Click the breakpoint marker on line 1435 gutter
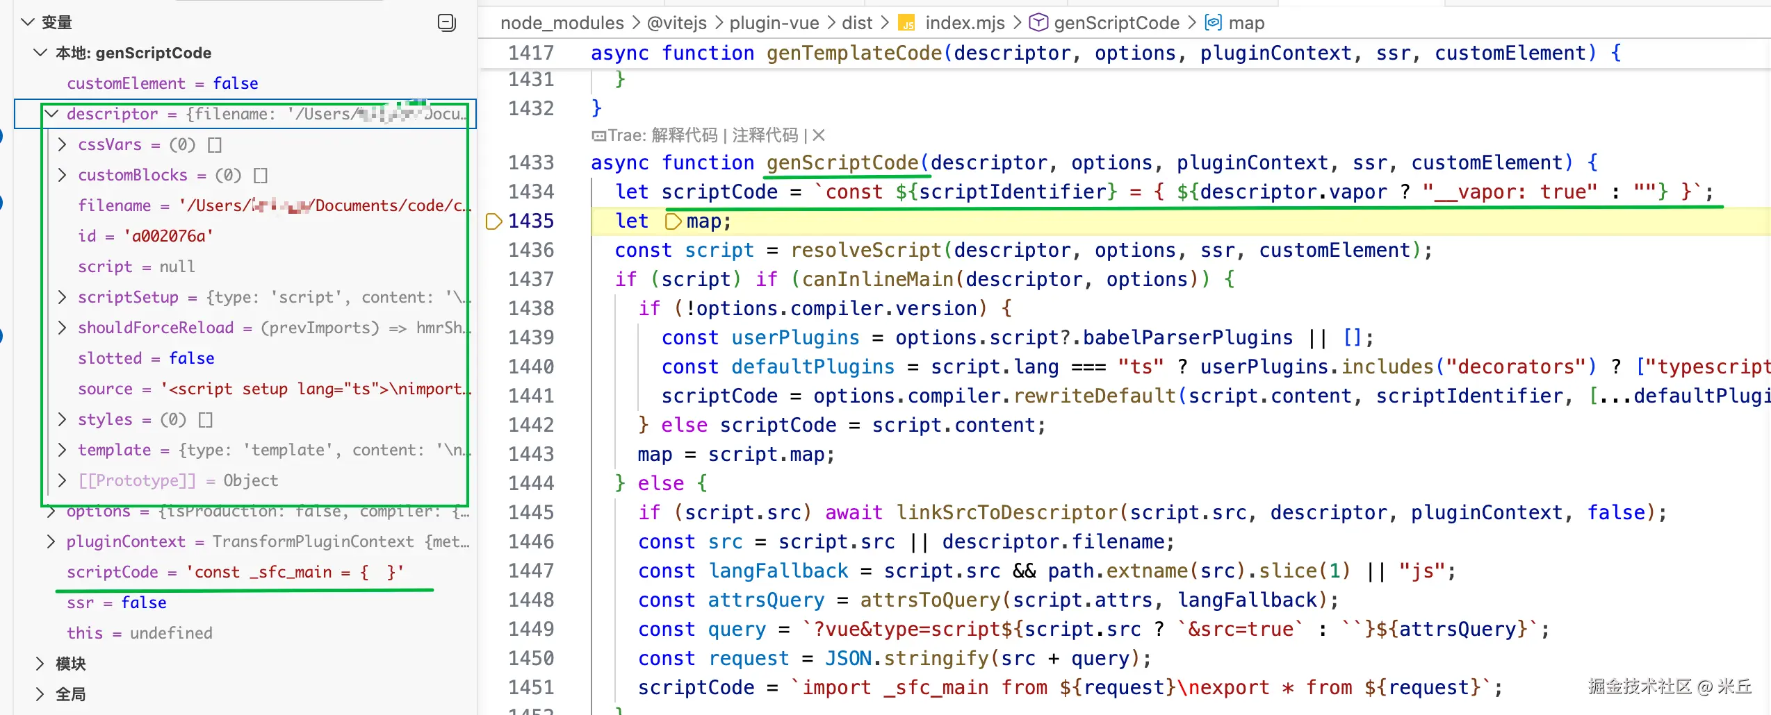1771x715 pixels. click(493, 221)
